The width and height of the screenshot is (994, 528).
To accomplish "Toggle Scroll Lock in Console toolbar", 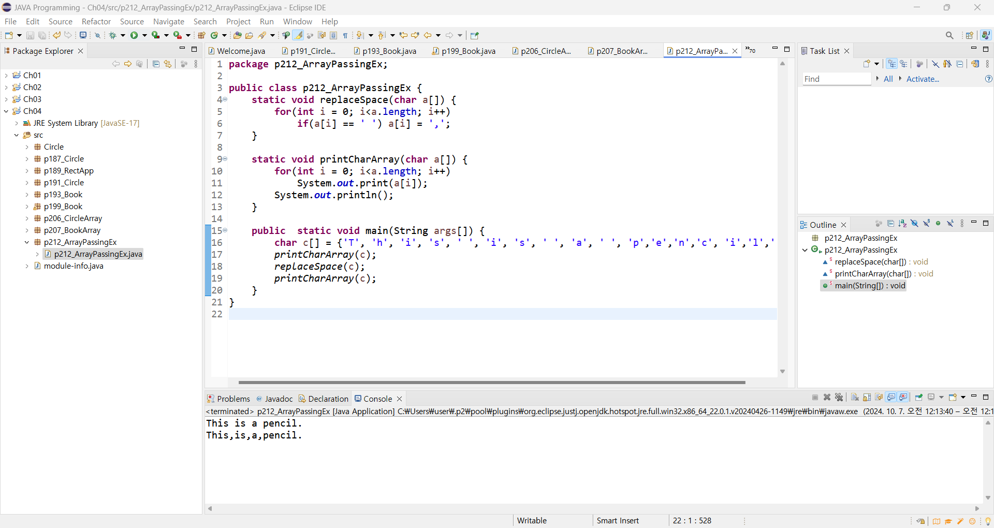I will pyautogui.click(x=867, y=397).
